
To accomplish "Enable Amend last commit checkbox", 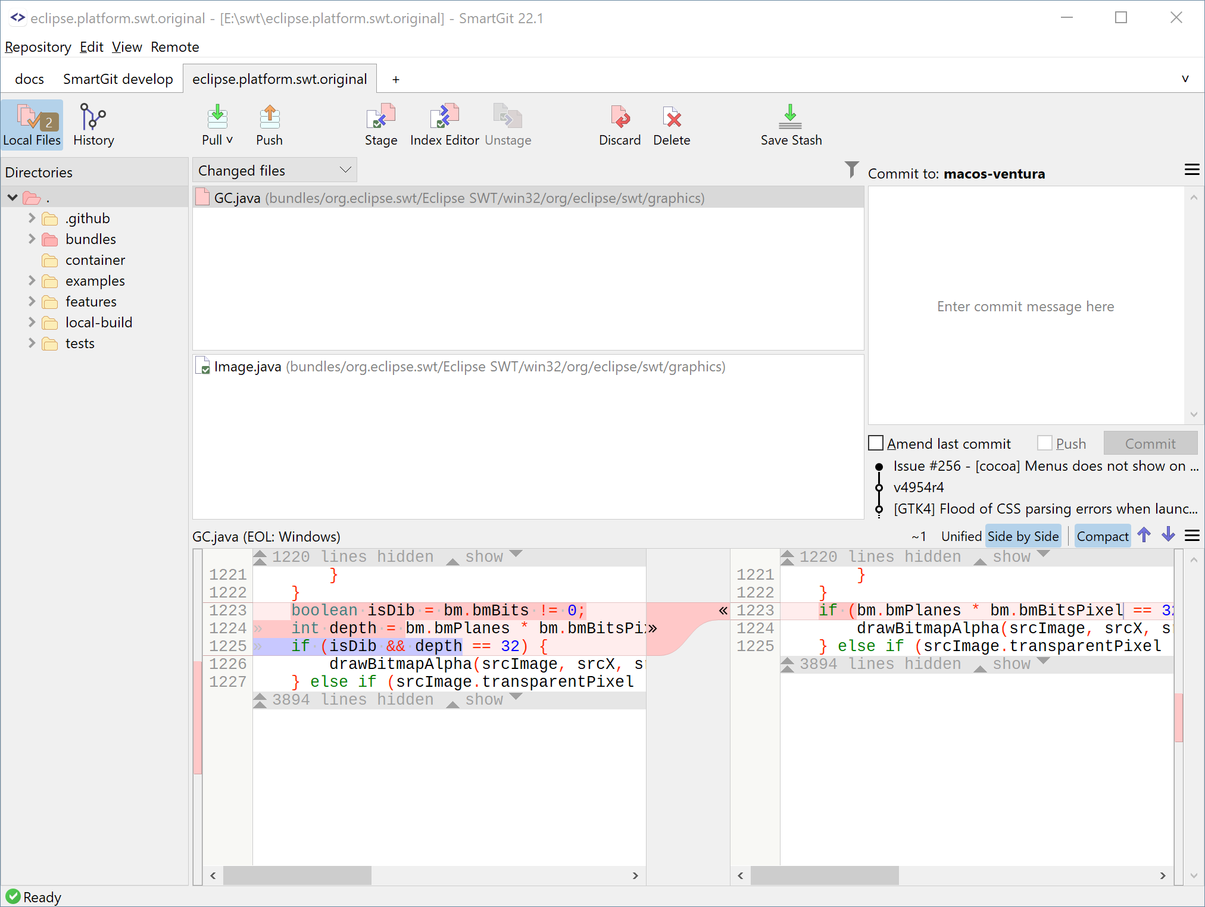I will pyautogui.click(x=876, y=443).
